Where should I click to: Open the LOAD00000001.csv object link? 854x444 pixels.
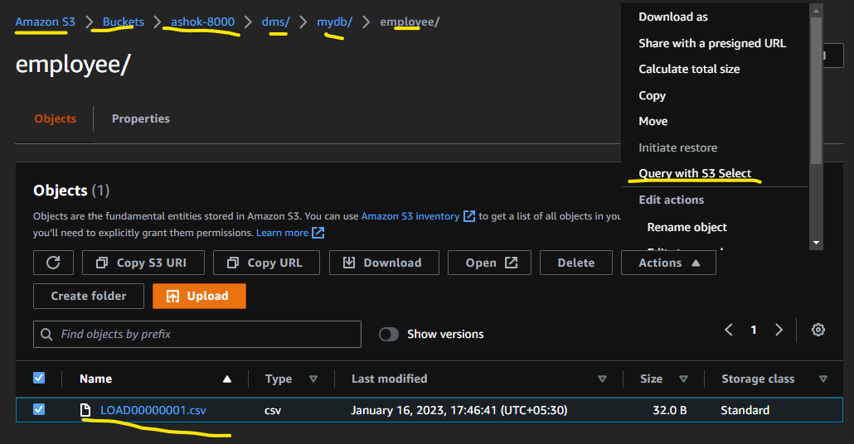click(153, 410)
